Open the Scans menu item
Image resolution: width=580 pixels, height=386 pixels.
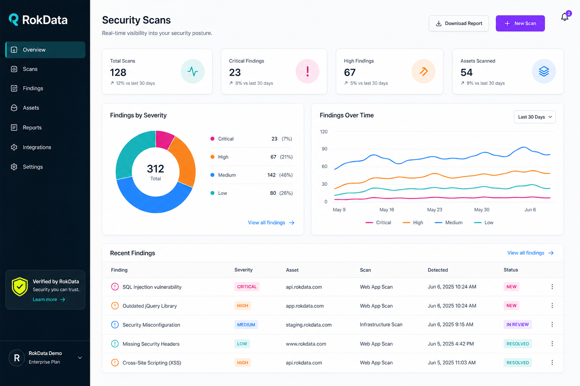(45, 69)
